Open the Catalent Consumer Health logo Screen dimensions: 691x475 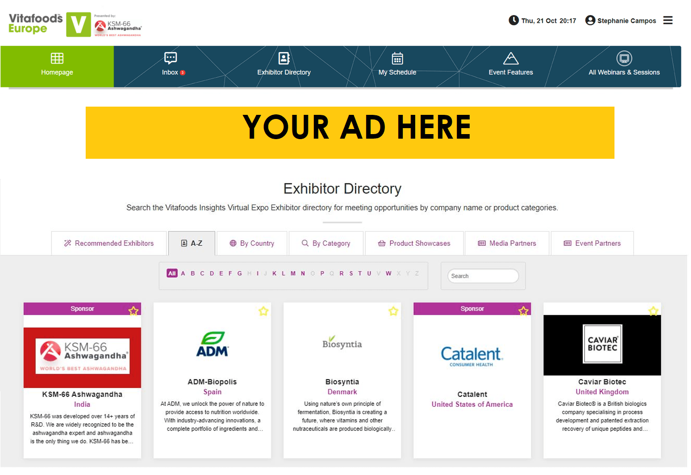pyautogui.click(x=472, y=356)
